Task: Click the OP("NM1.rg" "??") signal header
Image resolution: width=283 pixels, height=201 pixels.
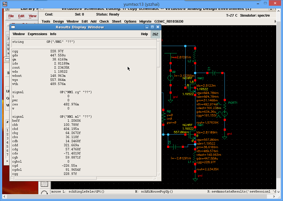Action: tap(76, 92)
